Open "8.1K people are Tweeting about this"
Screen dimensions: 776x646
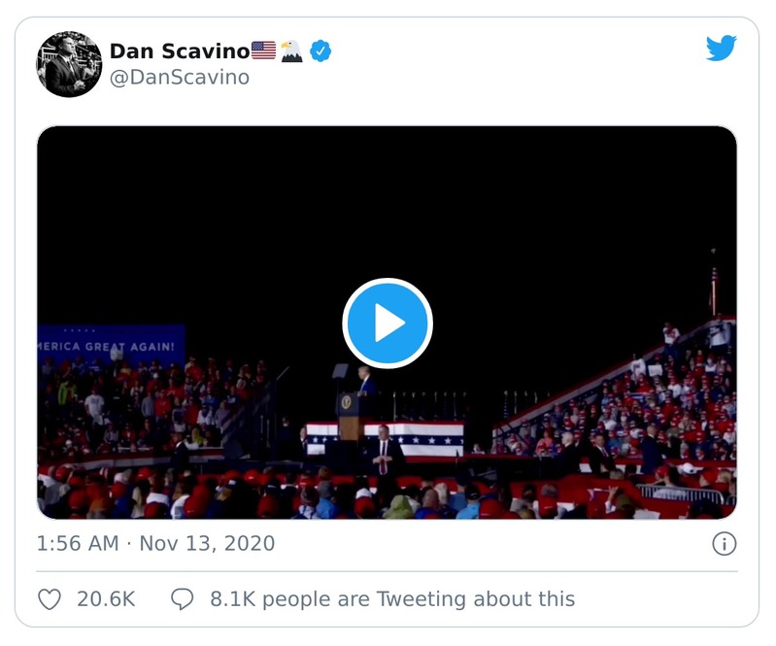click(392, 599)
